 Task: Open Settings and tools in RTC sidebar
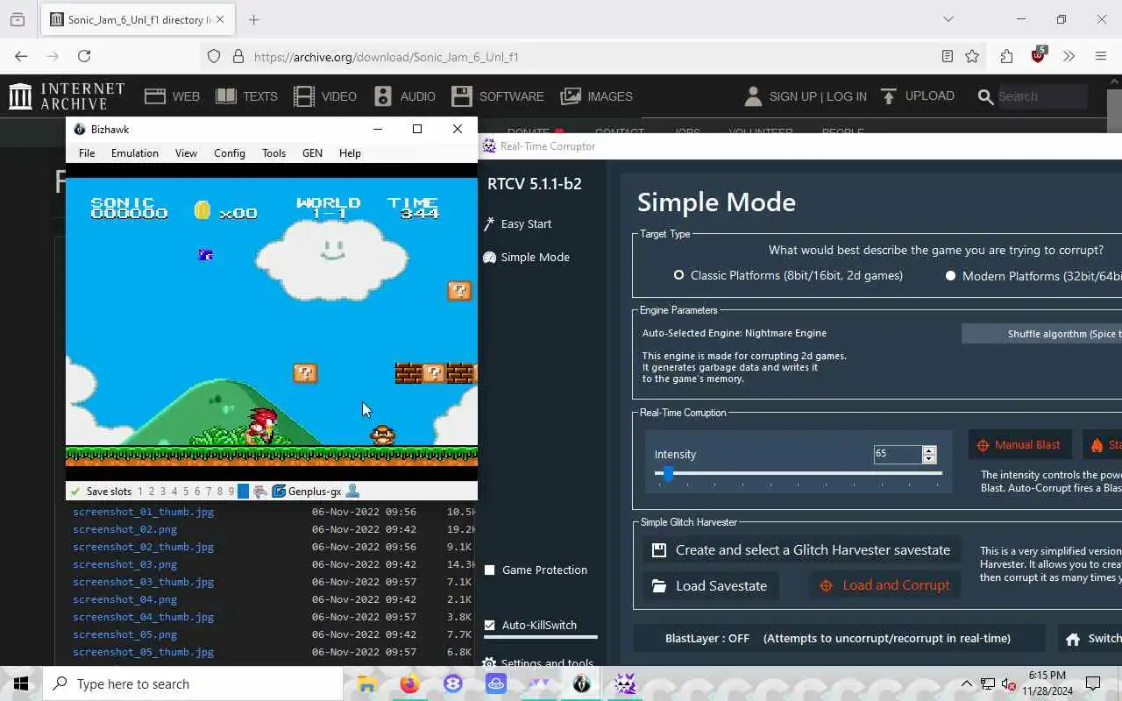pos(538,663)
